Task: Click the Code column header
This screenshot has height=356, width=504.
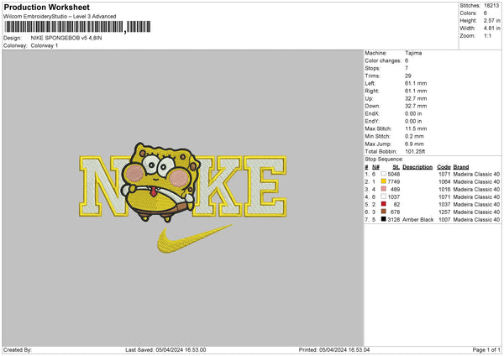Action: [x=444, y=167]
